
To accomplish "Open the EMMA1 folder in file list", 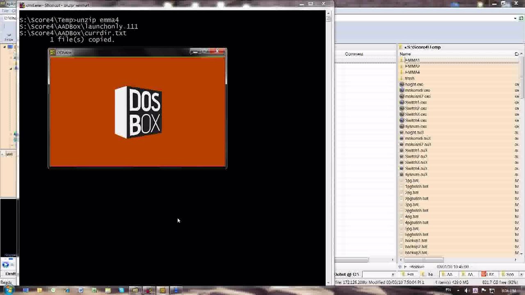I will click(412, 60).
